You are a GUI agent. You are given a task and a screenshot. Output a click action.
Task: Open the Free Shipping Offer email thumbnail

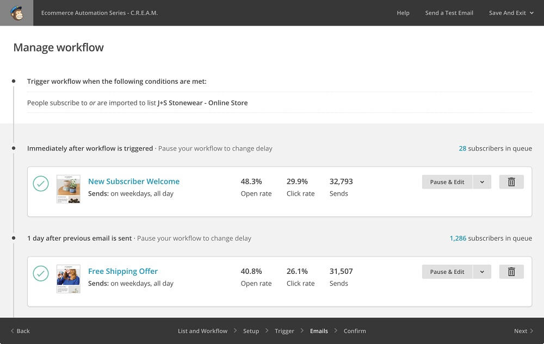tap(68, 278)
